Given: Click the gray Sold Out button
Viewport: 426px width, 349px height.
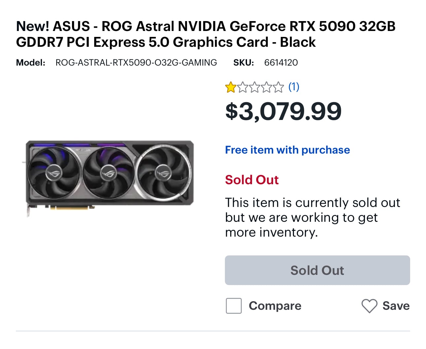Looking at the screenshot, I should coord(317,270).
